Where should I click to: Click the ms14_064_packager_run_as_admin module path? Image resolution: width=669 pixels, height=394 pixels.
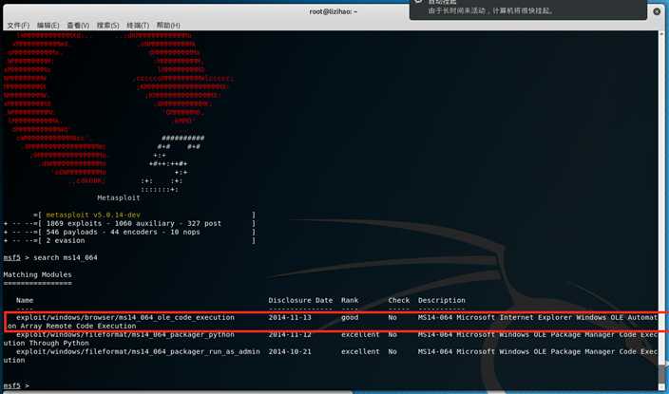pyautogui.click(x=138, y=352)
